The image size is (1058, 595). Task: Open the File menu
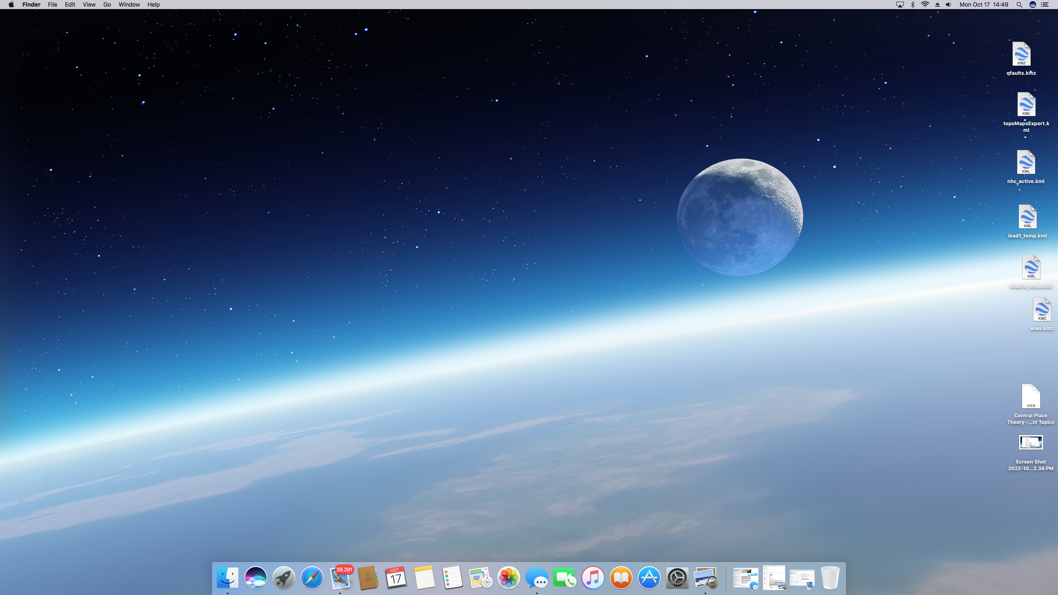pyautogui.click(x=52, y=5)
